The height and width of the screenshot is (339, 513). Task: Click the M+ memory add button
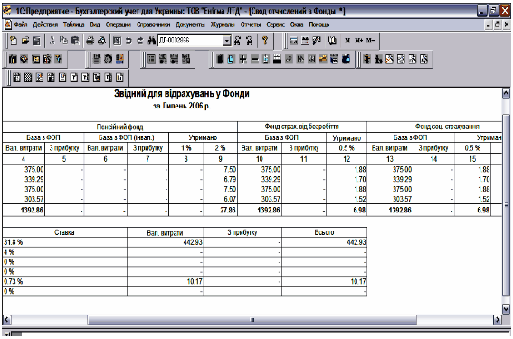359,41
